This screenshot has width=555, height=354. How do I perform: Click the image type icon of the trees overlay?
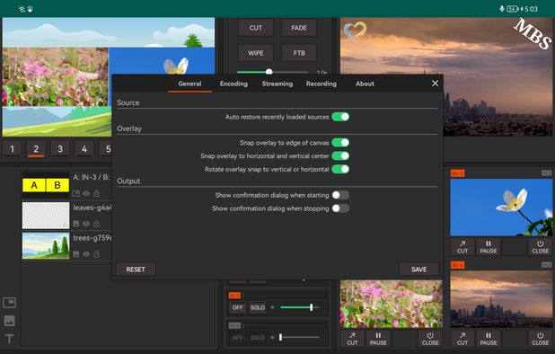pos(75,254)
